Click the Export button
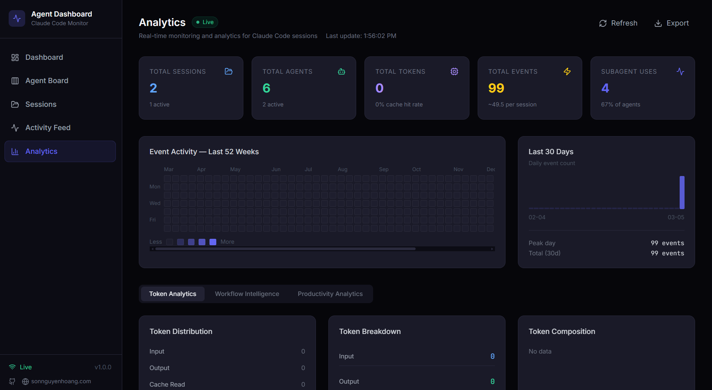 672,23
